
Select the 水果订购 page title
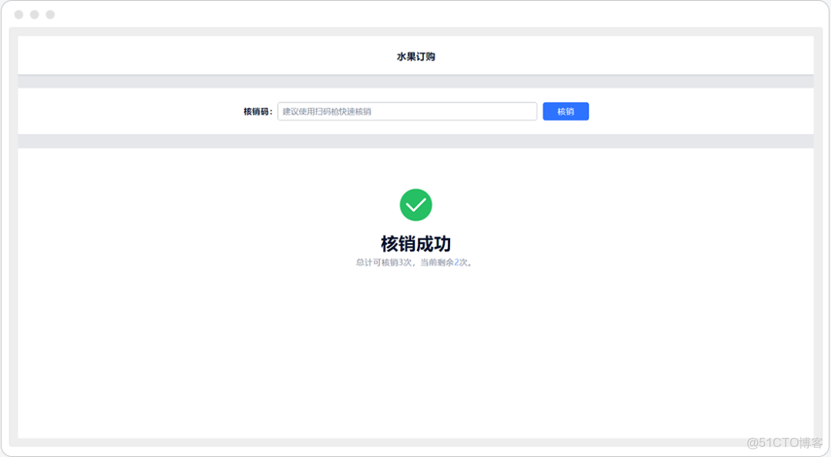tap(415, 55)
